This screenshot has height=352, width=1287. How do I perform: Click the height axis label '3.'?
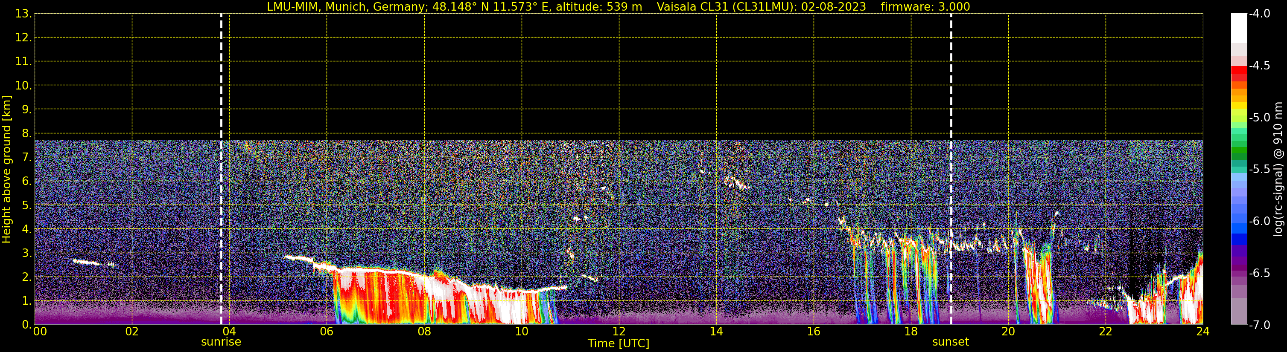(26, 253)
